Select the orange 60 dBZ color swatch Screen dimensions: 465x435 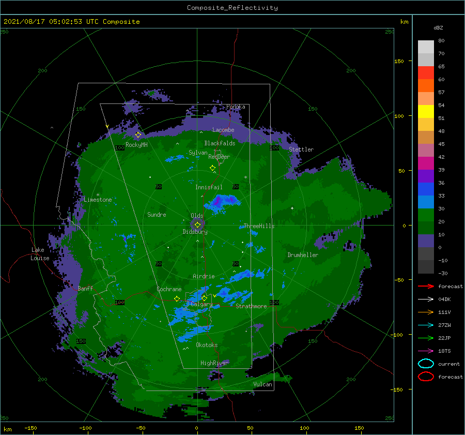426,86
